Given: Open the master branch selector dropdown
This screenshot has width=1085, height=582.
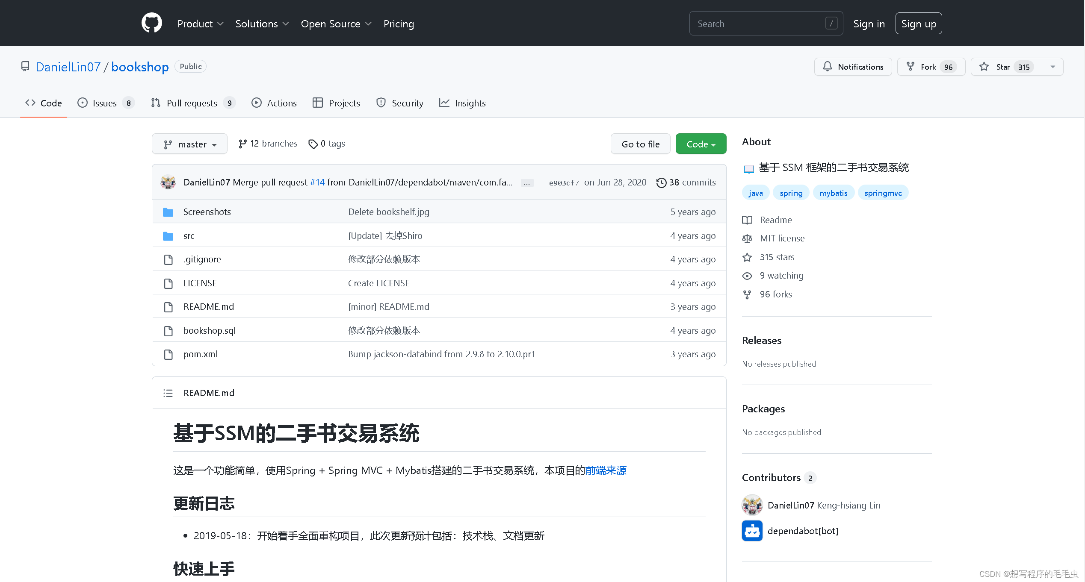Looking at the screenshot, I should click(189, 144).
